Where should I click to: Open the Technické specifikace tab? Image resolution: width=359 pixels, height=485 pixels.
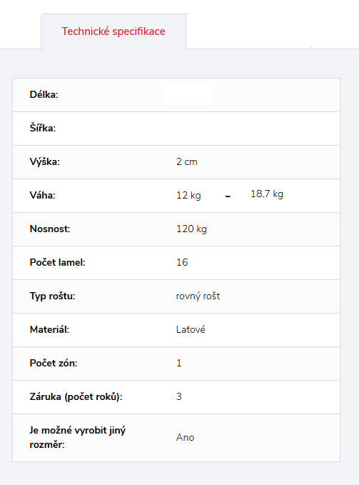(113, 31)
